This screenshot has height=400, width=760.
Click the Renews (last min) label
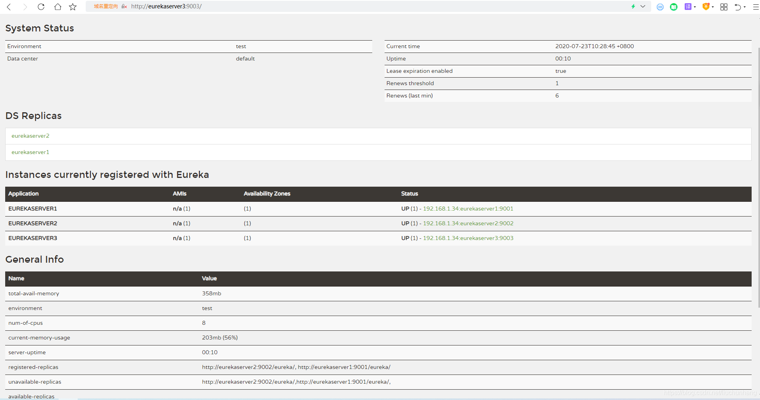tap(409, 96)
